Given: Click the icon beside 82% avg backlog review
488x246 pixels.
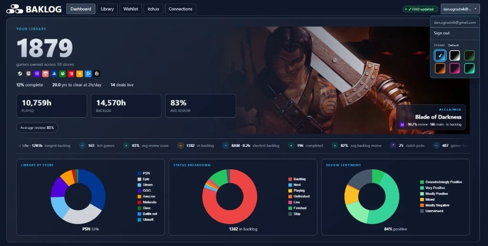Looking at the screenshot, I should coord(335,145).
